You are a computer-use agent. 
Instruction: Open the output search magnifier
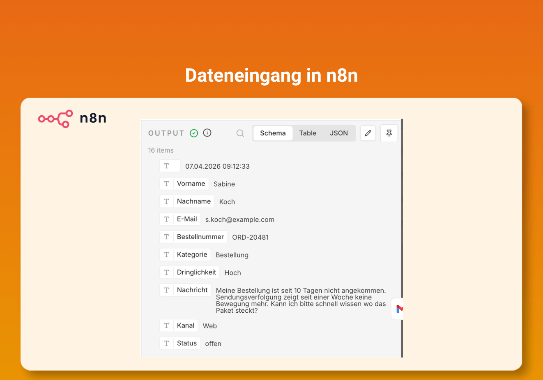coord(240,133)
